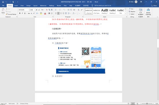Screen dimensions: 159x105
Task: Click the Share button
Action: pyautogui.click(x=154, y=6)
